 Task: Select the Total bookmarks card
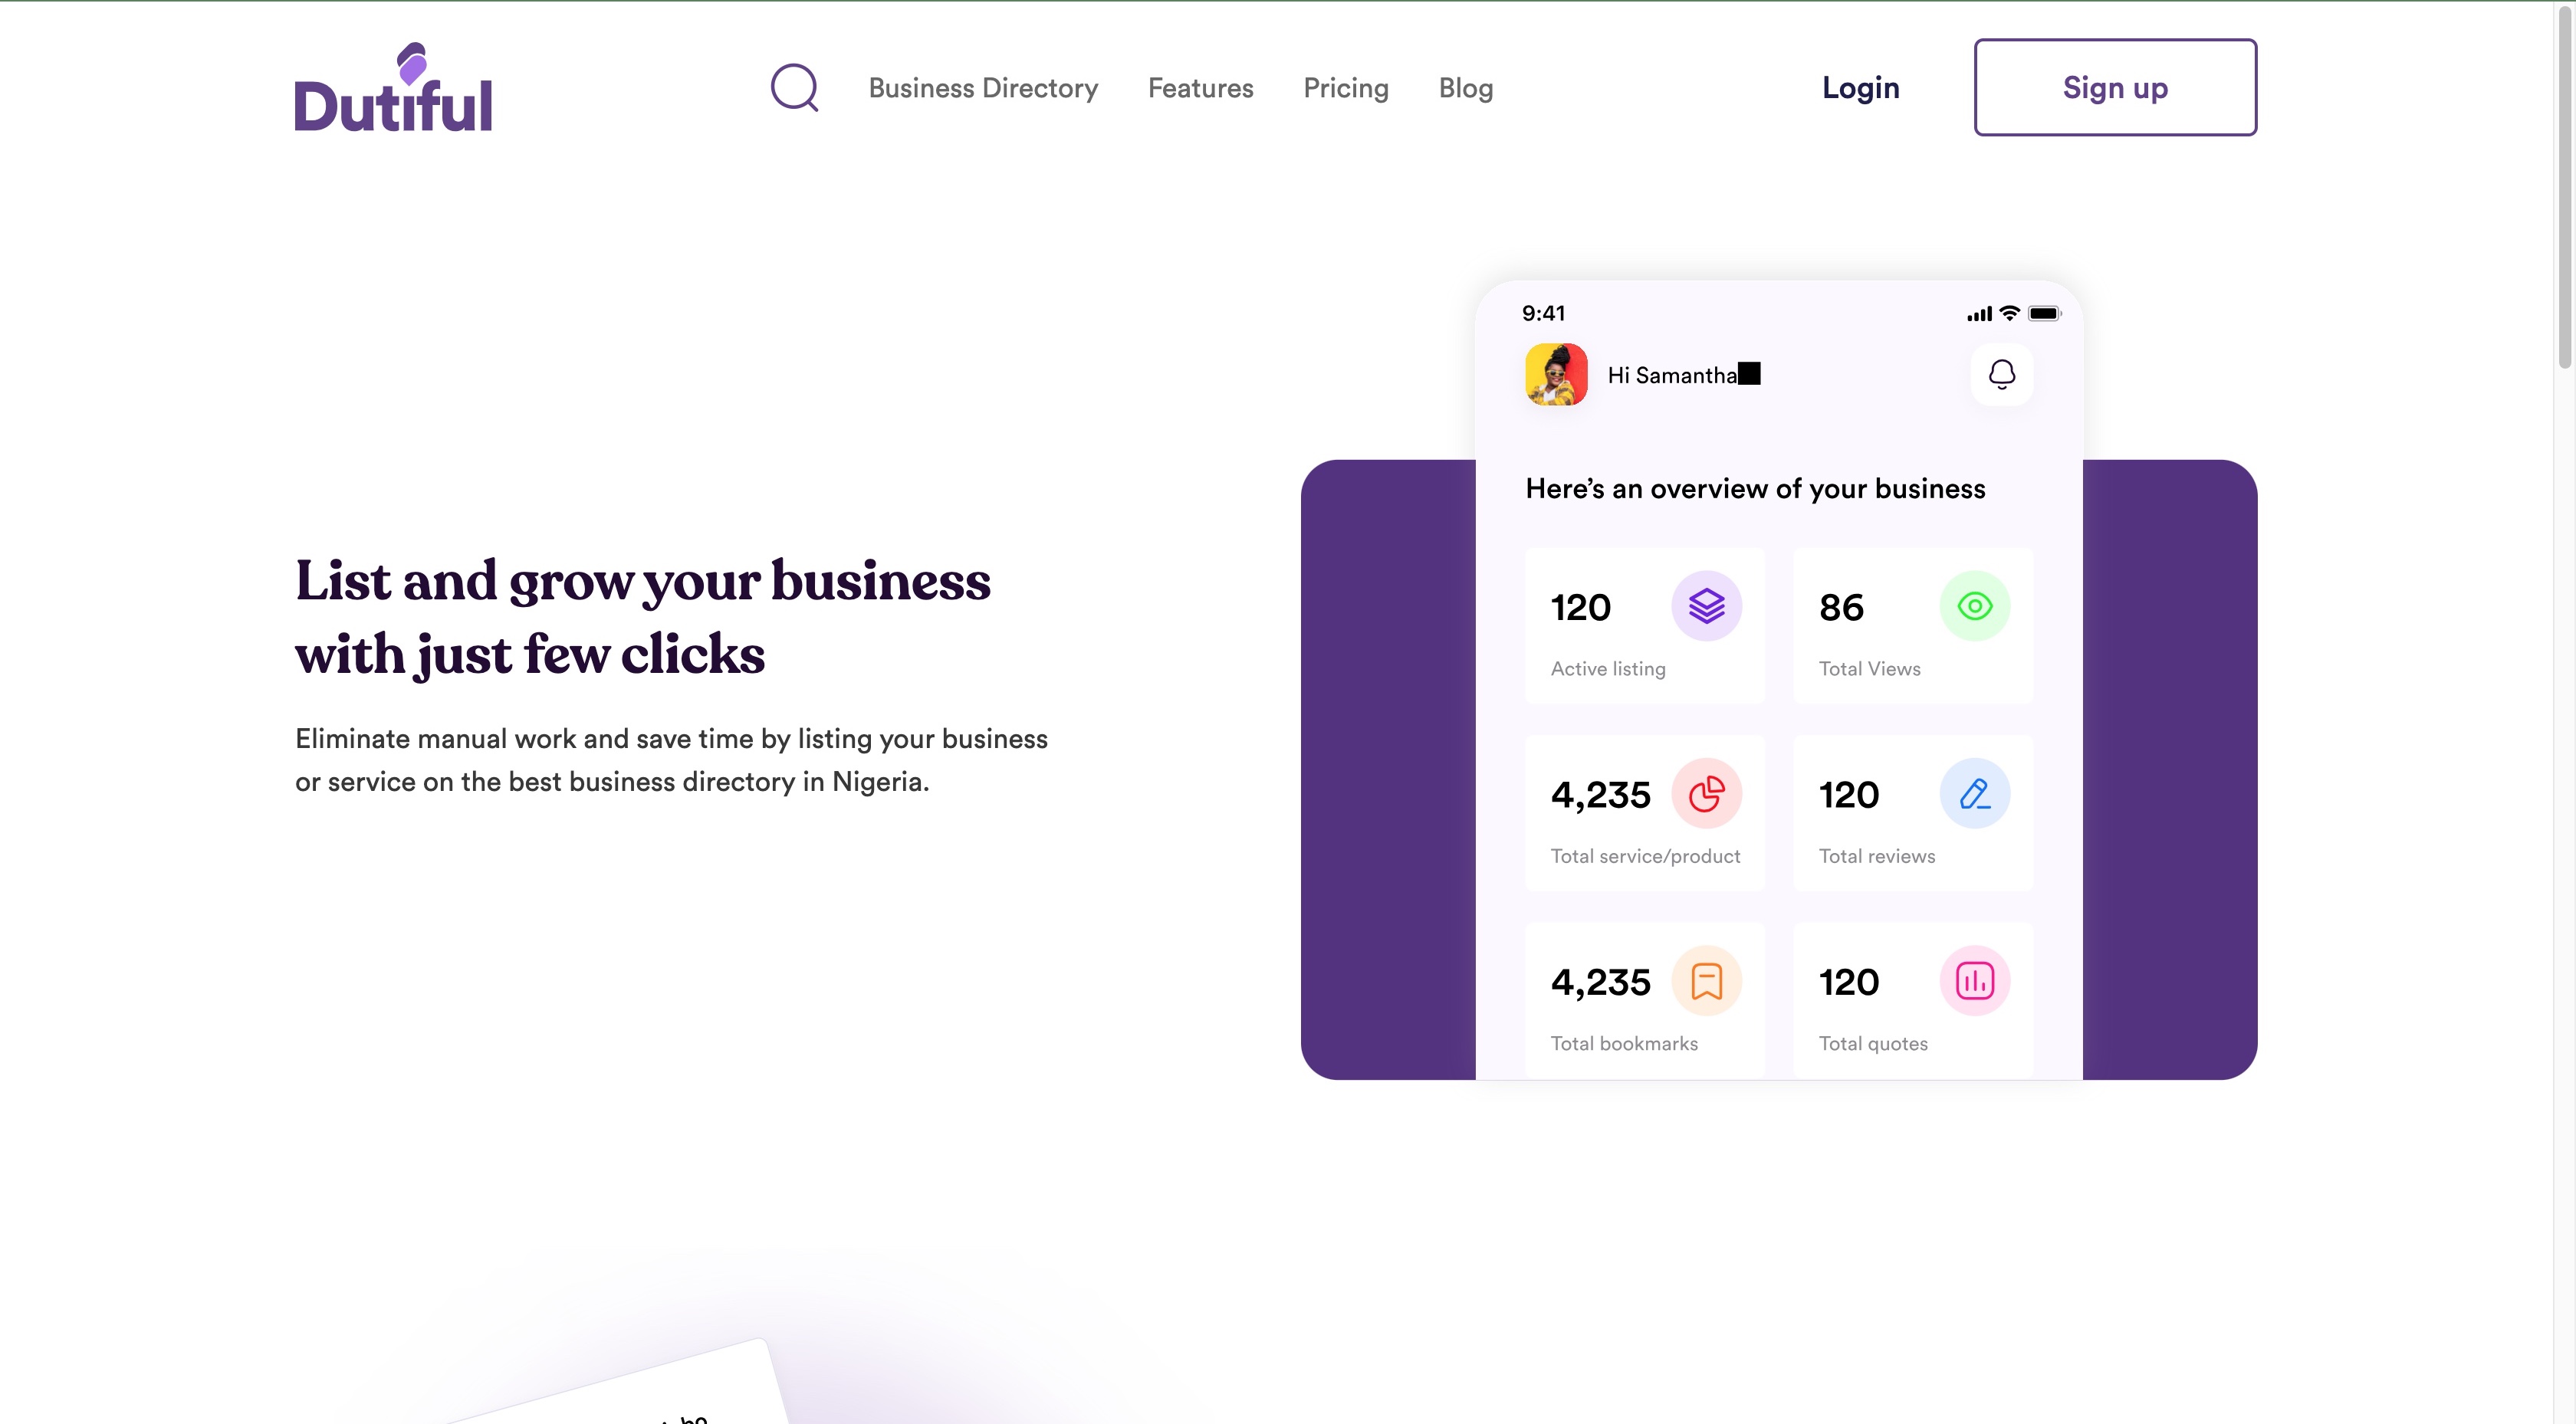[x=1644, y=1001]
